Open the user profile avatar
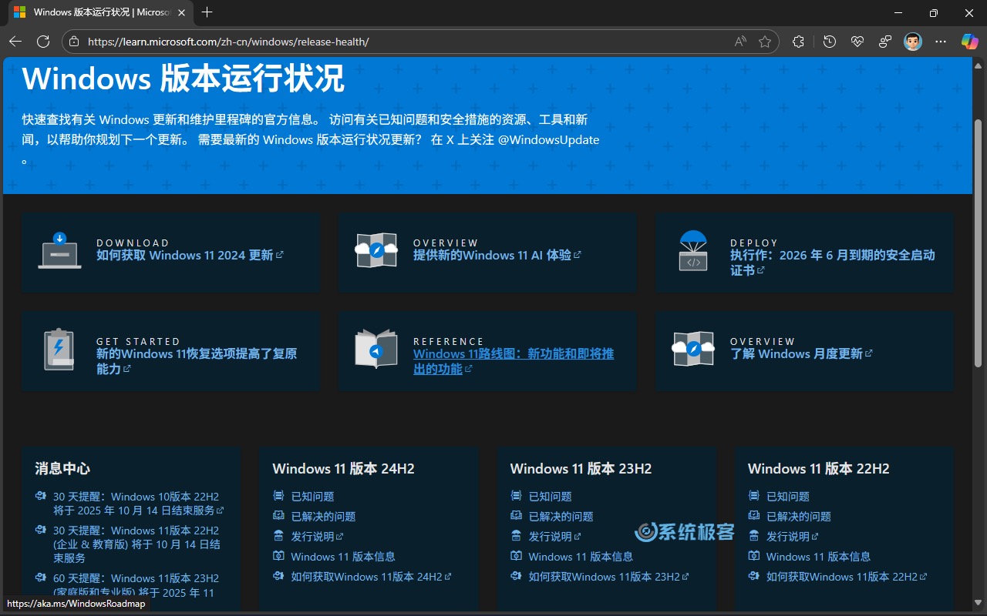Viewport: 987px width, 616px height. tap(913, 42)
